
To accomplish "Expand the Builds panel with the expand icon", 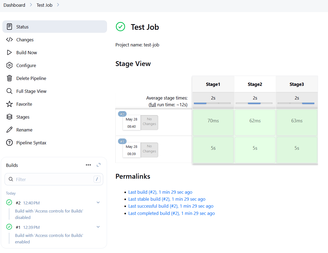I will pyautogui.click(x=98, y=165).
